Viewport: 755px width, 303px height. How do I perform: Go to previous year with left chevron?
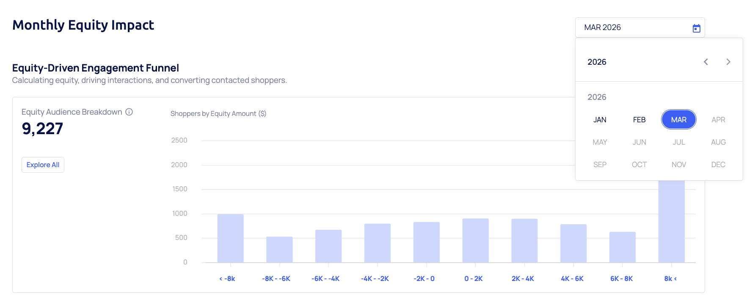(x=705, y=62)
